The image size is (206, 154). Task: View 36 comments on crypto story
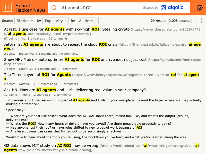(x=58, y=39)
